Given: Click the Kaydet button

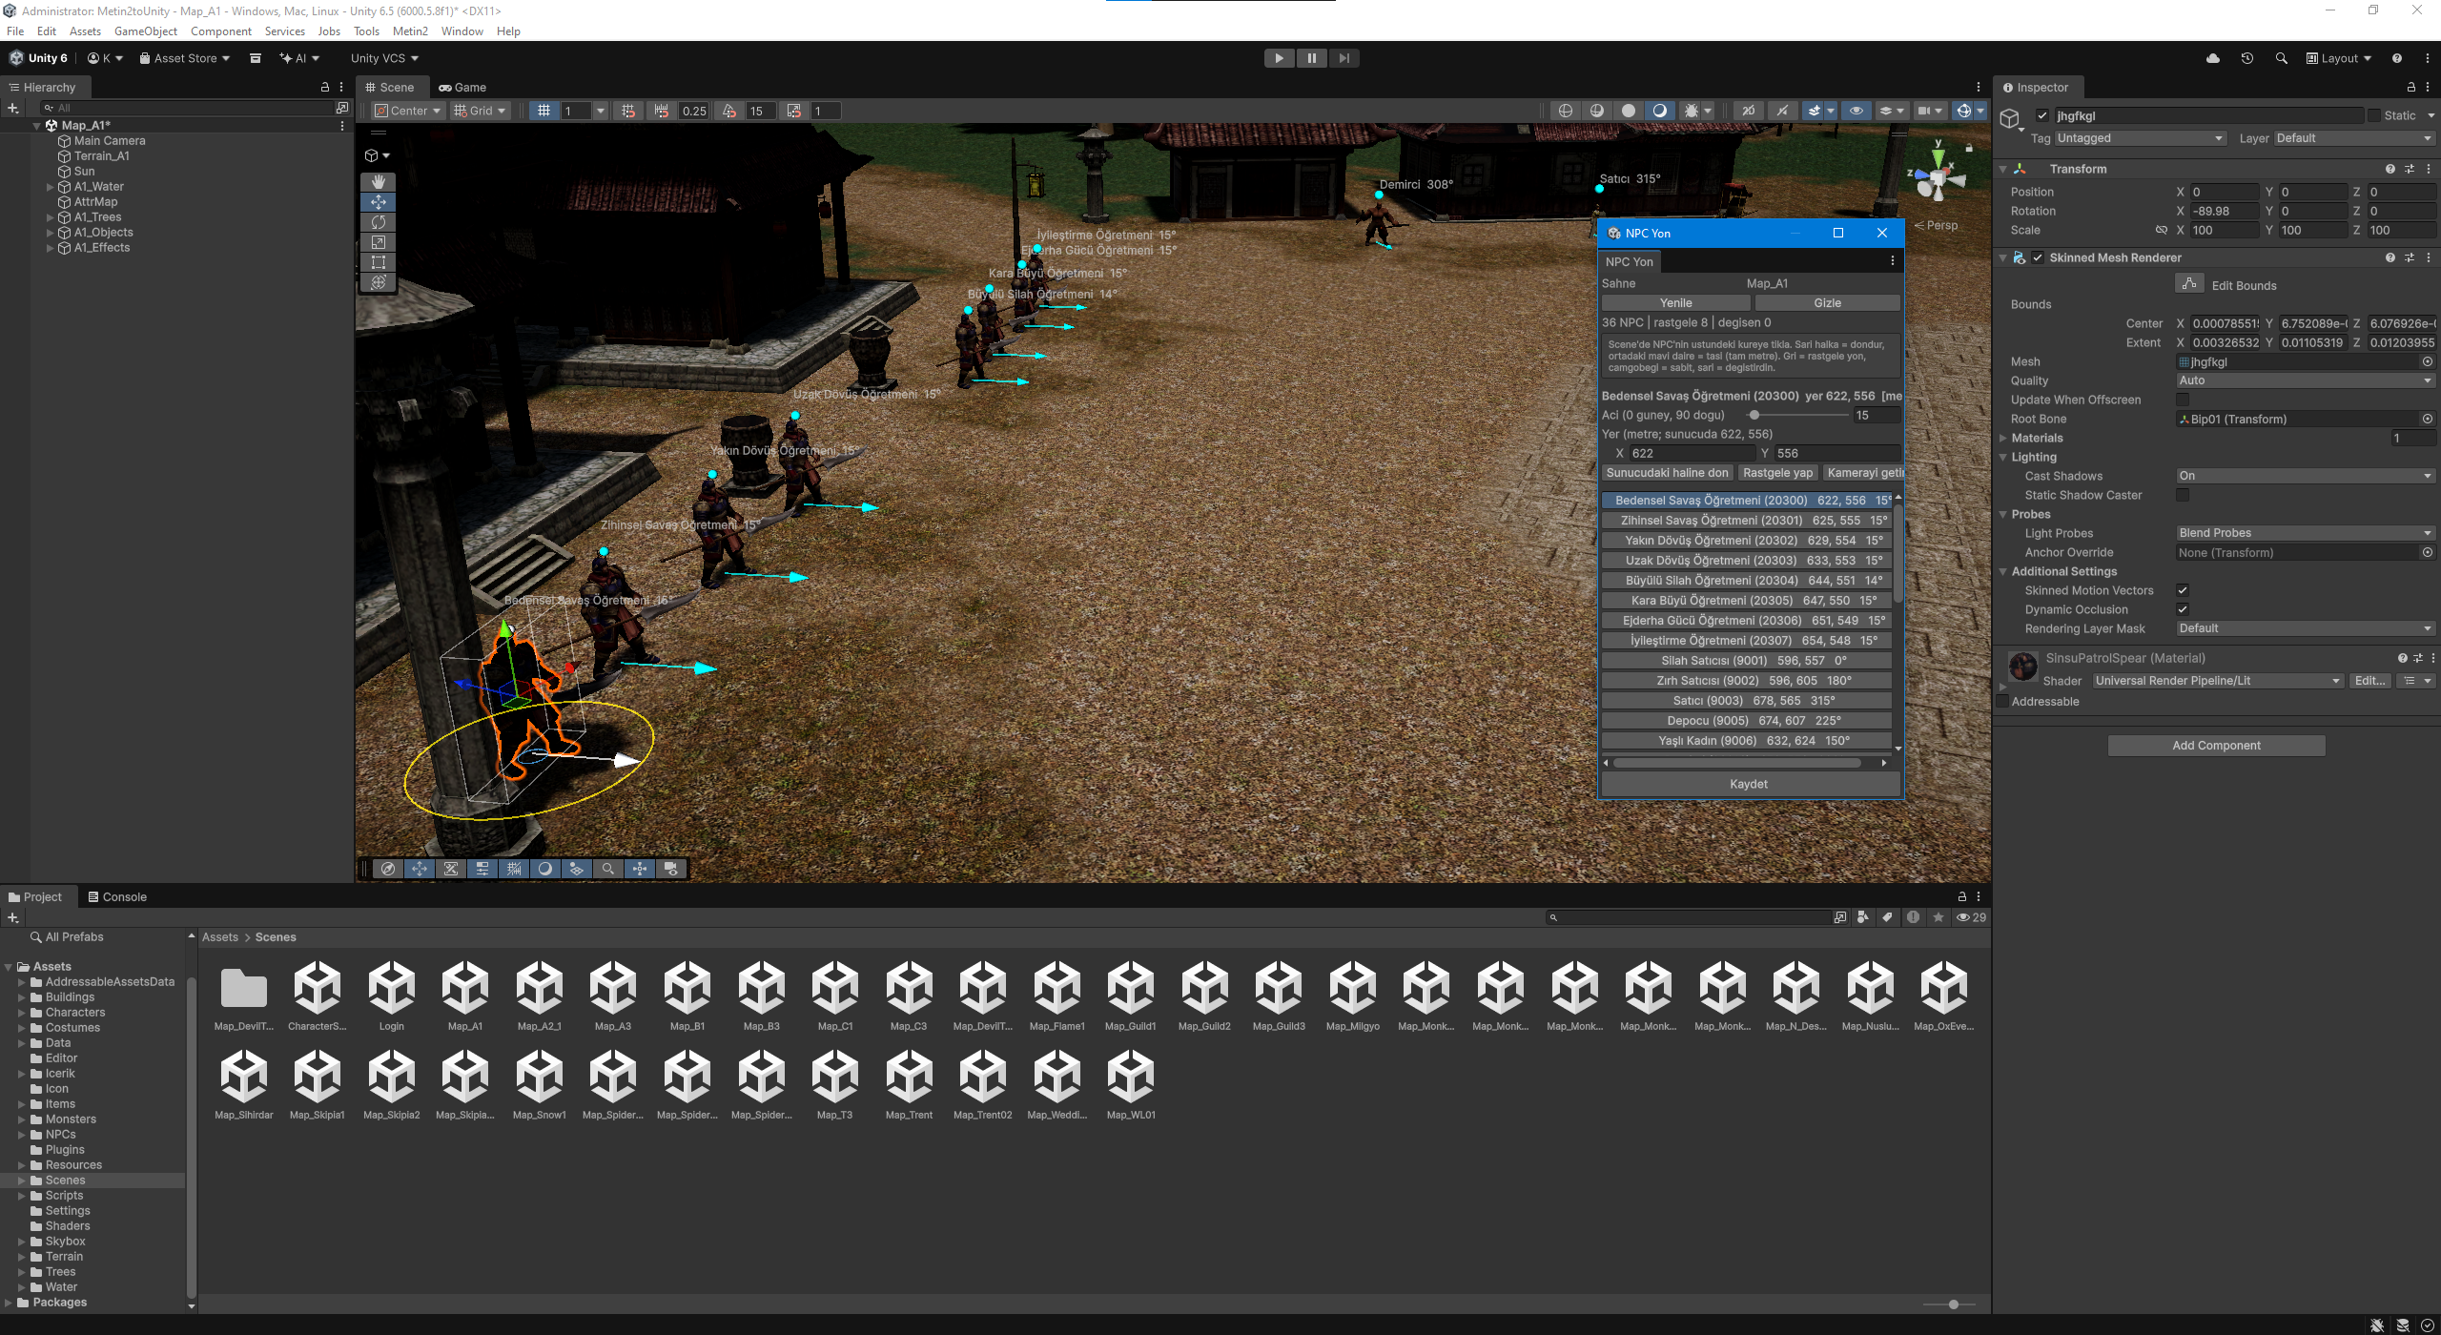Looking at the screenshot, I should click(1749, 784).
